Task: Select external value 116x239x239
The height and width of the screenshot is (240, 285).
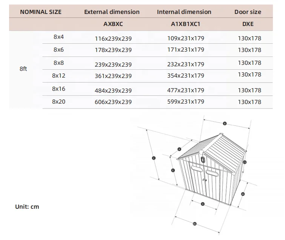Action: pyautogui.click(x=113, y=39)
